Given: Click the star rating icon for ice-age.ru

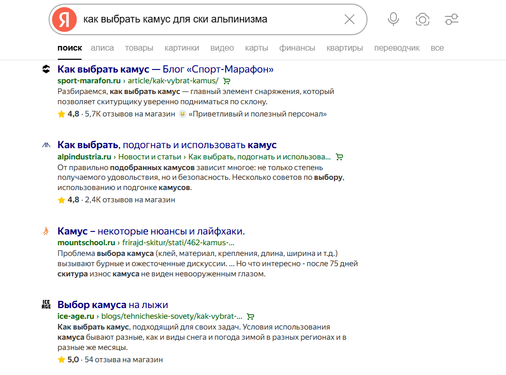Looking at the screenshot, I should 61,359.
